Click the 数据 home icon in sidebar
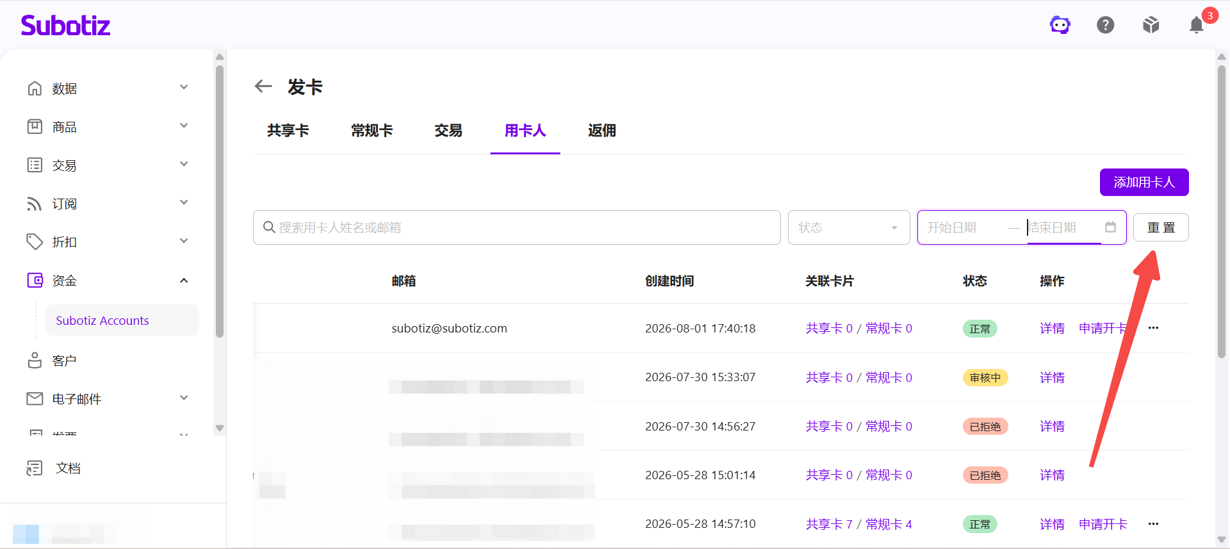This screenshot has height=549, width=1230. (35, 88)
